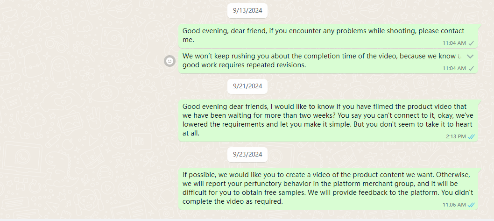The image size is (494, 221).
Task: Click the sent checkmark on the first message
Action: [x=471, y=43]
